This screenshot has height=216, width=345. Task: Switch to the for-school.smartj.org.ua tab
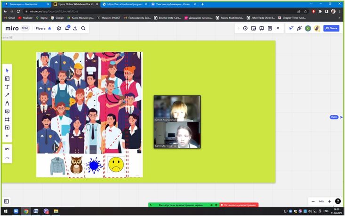click(125, 4)
